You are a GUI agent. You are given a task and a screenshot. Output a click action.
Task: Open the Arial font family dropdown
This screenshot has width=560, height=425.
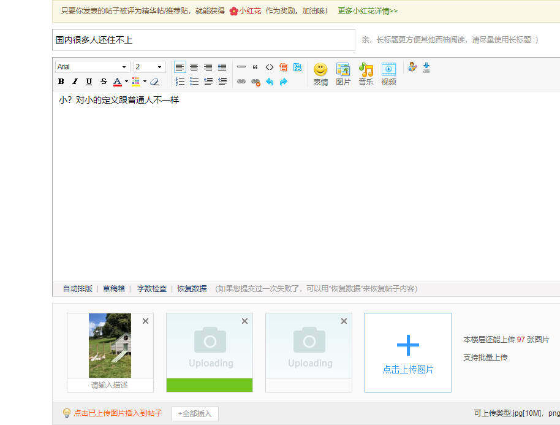tap(93, 67)
